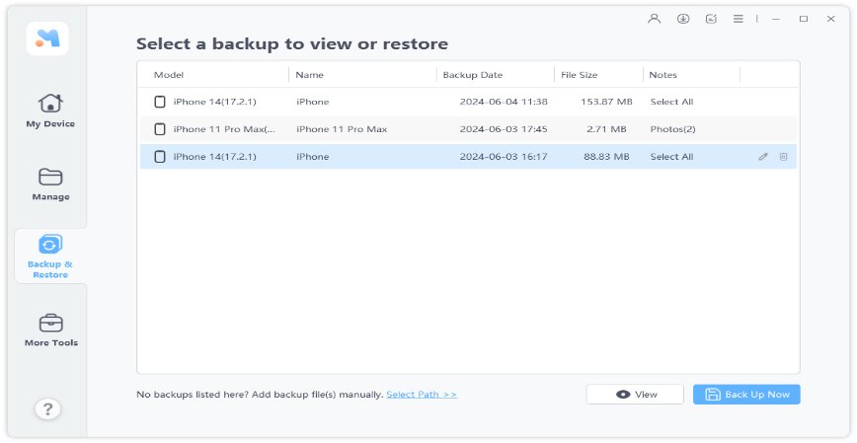Click the Select Path link
The height and width of the screenshot is (443, 857).
pyautogui.click(x=422, y=395)
